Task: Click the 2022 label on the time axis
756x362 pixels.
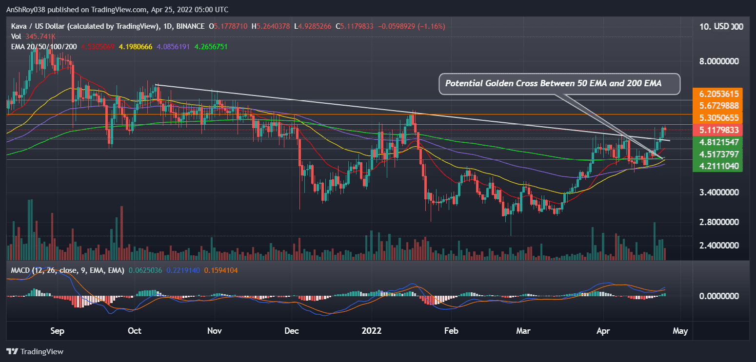Action: click(372, 330)
